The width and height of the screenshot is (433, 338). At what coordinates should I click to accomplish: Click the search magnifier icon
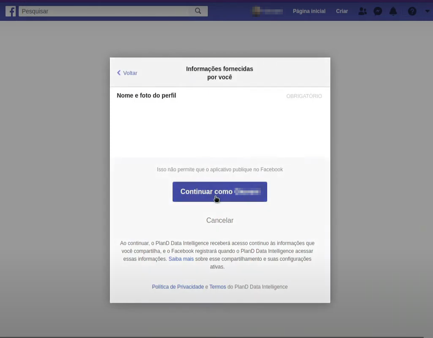[x=198, y=11]
